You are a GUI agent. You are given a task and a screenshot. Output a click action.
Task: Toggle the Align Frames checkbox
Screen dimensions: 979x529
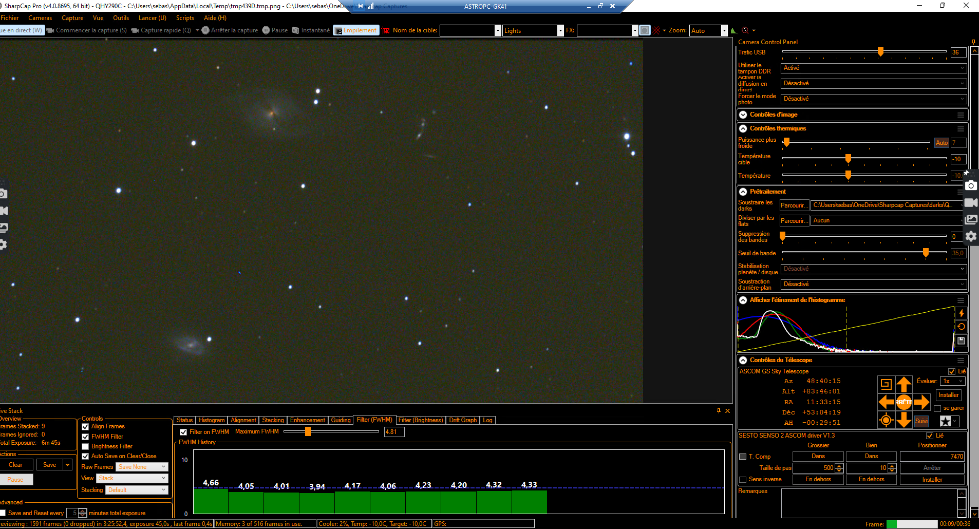[85, 427]
